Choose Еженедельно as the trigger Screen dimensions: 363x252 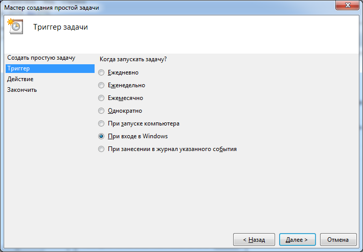tap(102, 85)
